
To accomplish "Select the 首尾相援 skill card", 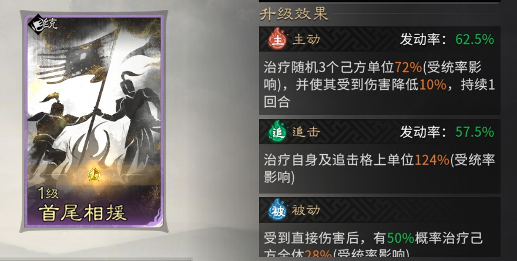I will 95,121.
